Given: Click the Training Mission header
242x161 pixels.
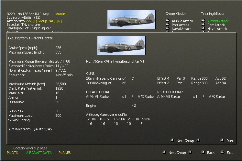Looking at the screenshot, I should tap(213, 14).
